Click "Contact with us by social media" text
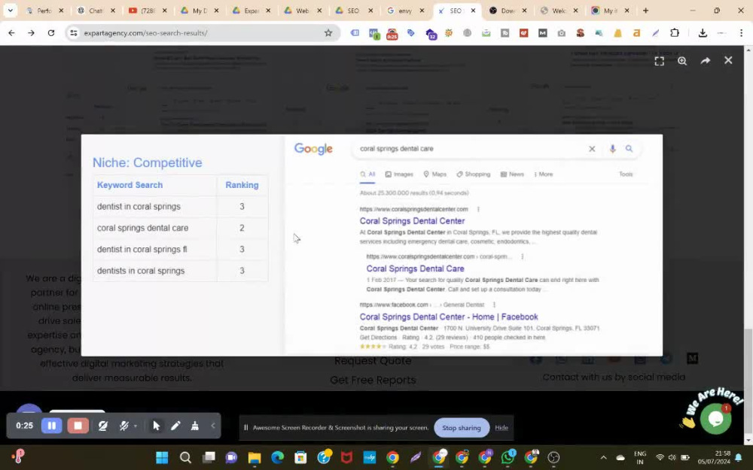753x470 pixels. (x=614, y=377)
